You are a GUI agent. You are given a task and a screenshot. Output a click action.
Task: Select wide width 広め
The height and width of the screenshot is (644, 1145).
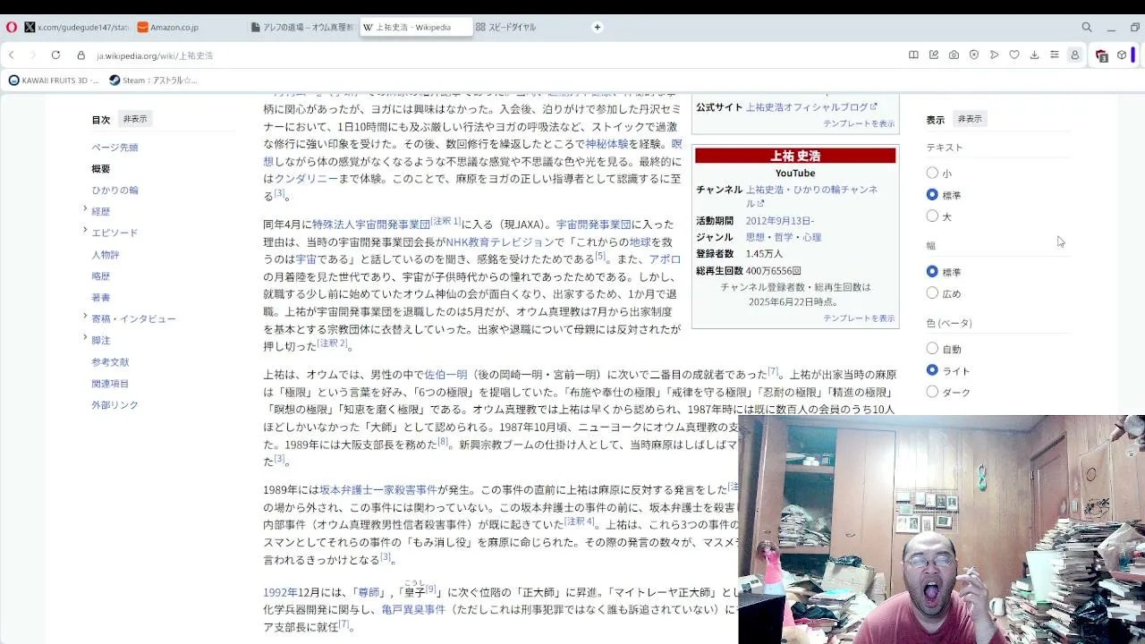point(932,292)
